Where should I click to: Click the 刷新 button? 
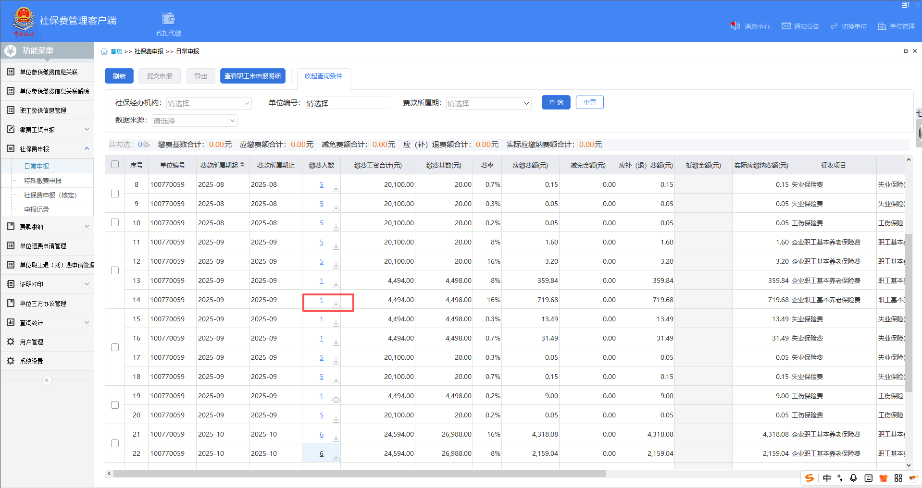(x=119, y=76)
